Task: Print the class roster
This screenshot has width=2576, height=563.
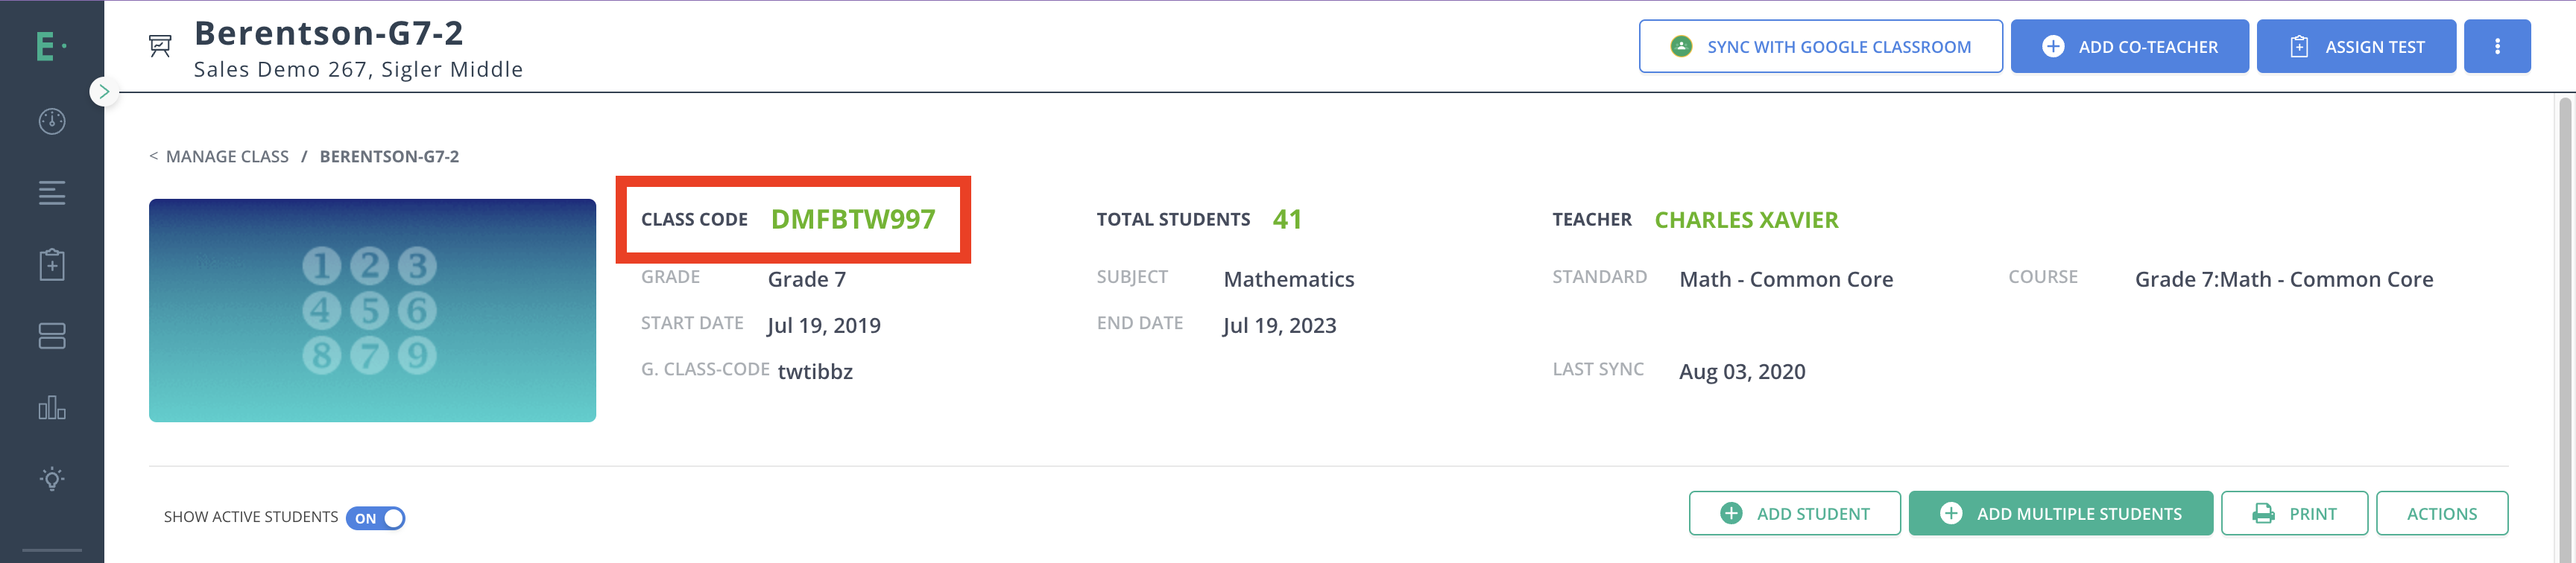Action: [2293, 514]
